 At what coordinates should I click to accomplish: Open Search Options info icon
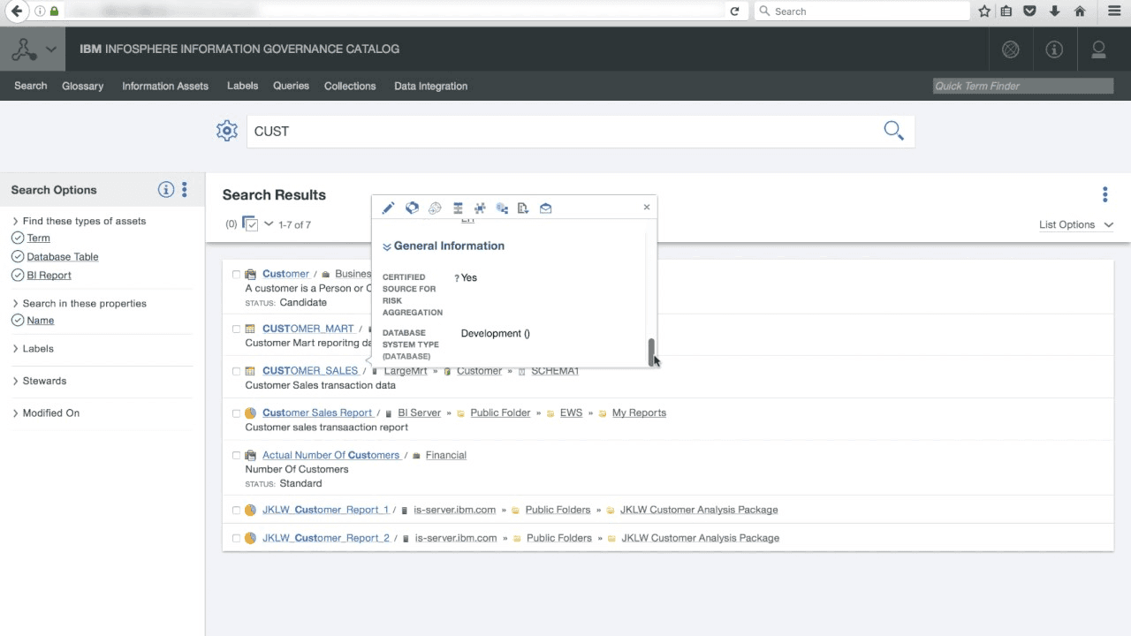click(165, 190)
